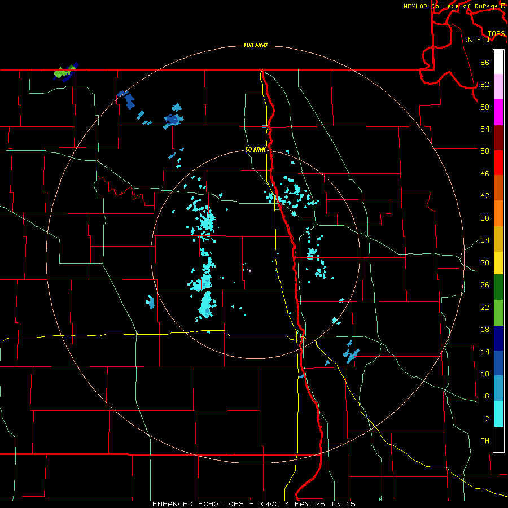Click the 30 value on the legend
The height and width of the screenshot is (508, 508).
(485, 262)
